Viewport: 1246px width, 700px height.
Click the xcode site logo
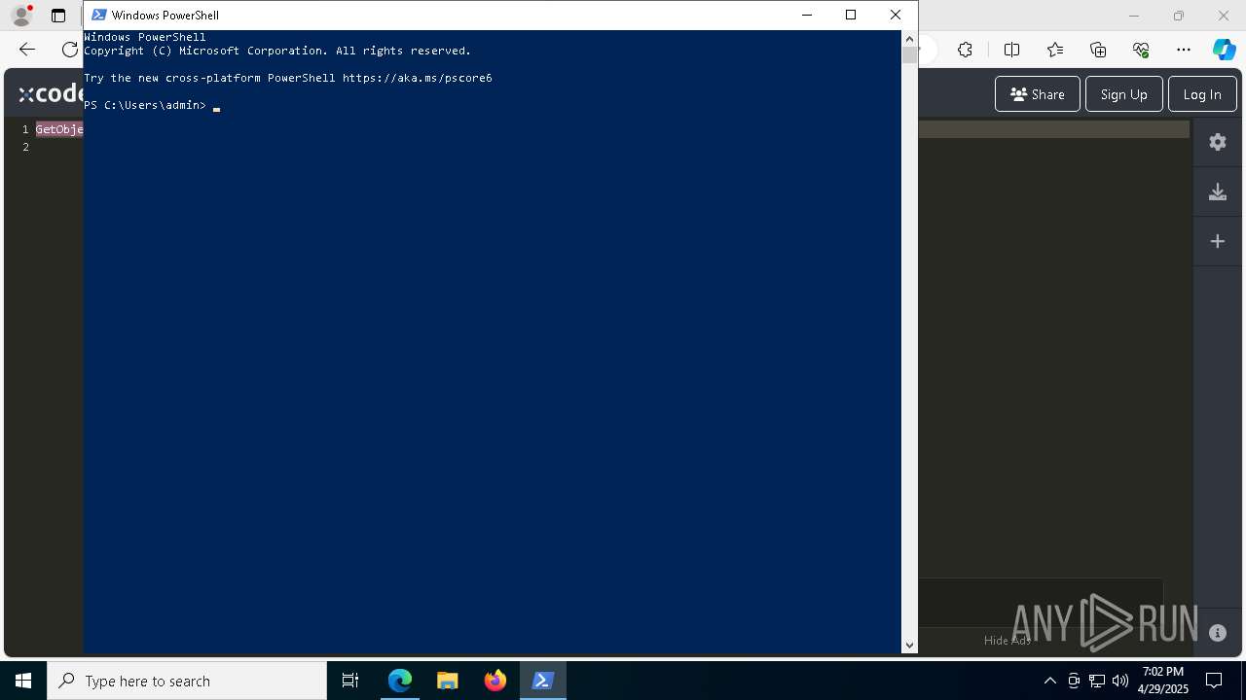pyautogui.click(x=52, y=93)
